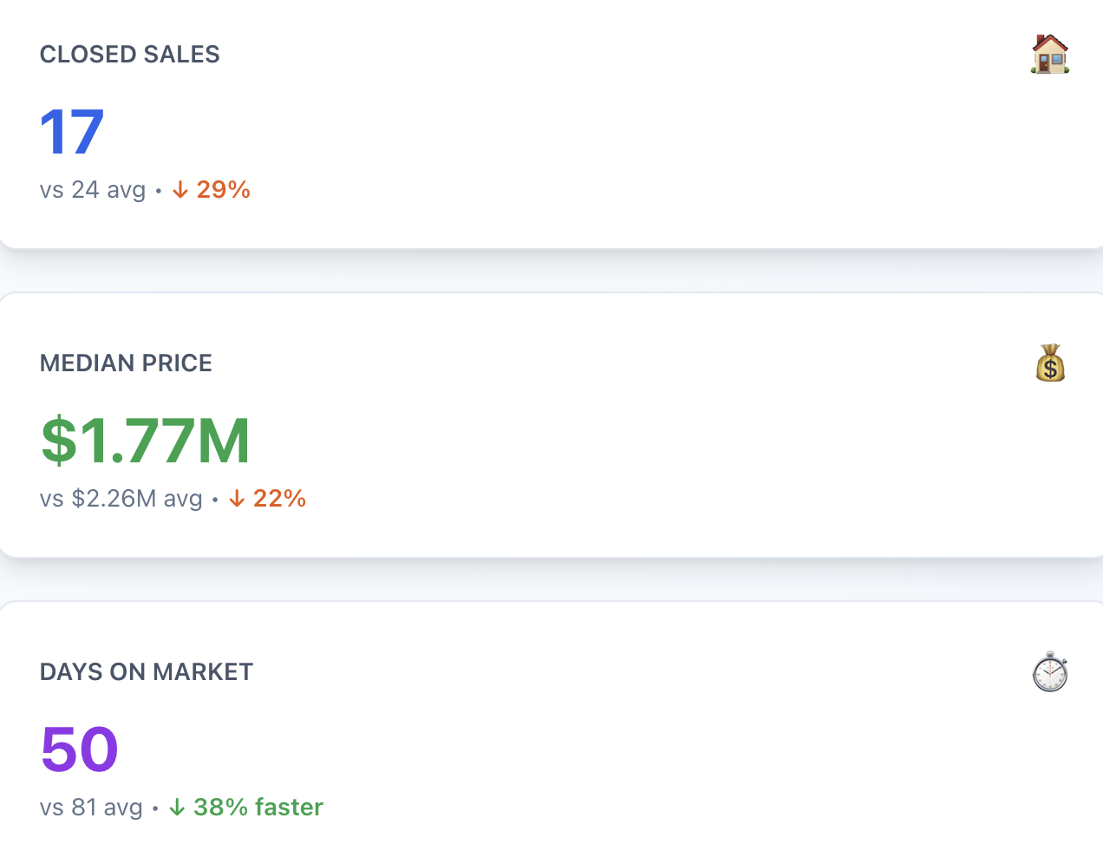This screenshot has height=857, width=1103.
Task: Click the dot separator after 'vs 24 avg'
Action: coord(159,191)
